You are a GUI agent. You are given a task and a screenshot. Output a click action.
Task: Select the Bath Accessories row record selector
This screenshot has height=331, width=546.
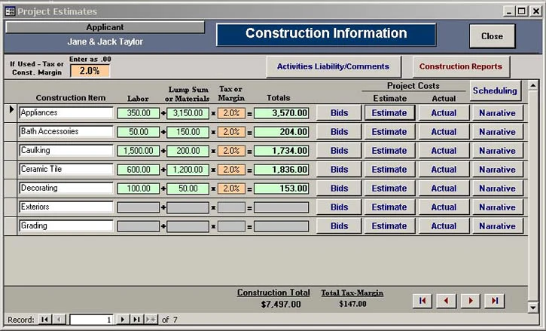point(11,131)
